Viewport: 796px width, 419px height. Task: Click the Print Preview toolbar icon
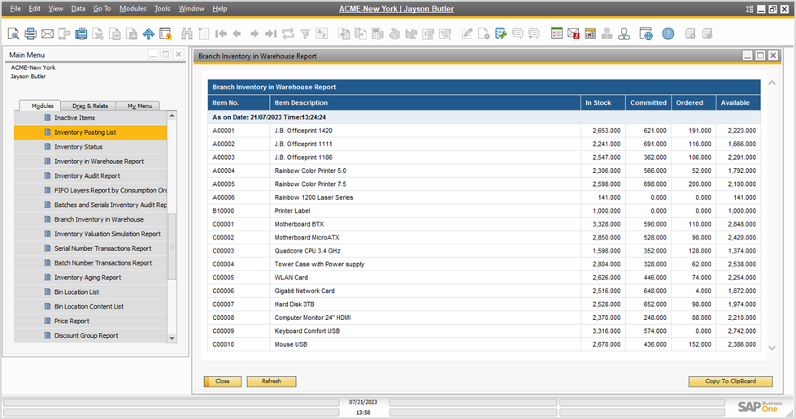point(13,33)
